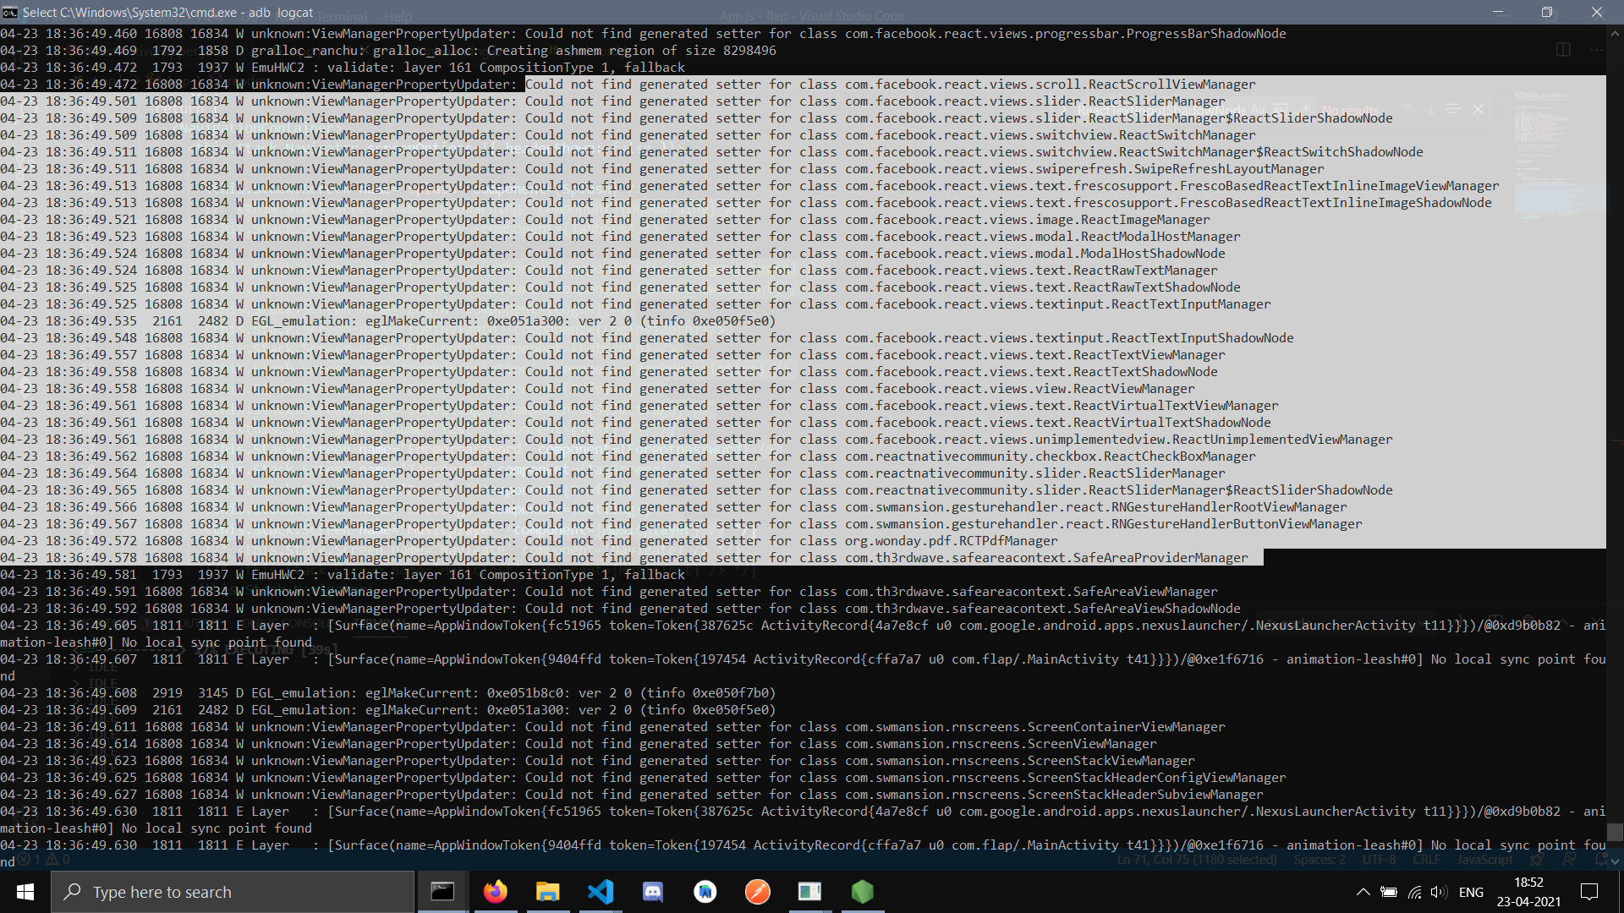Open Discord from the taskbar

pyautogui.click(x=653, y=892)
